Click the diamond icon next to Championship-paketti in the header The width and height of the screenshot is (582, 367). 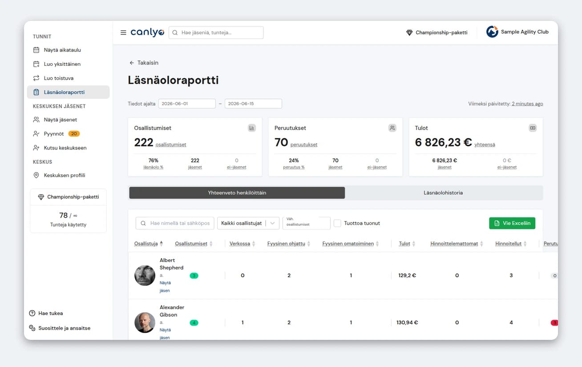tap(409, 32)
